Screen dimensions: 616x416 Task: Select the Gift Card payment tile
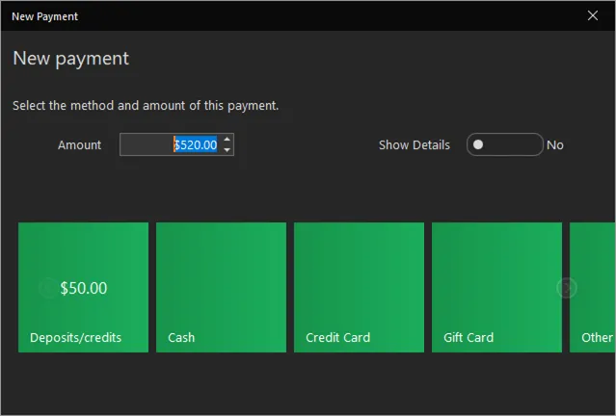pyautogui.click(x=497, y=287)
